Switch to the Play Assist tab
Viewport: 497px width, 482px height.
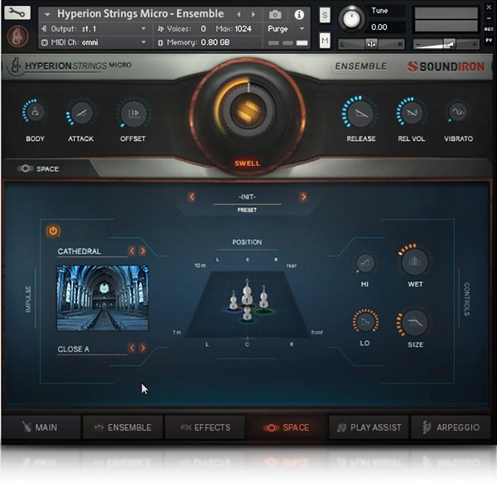(x=369, y=427)
